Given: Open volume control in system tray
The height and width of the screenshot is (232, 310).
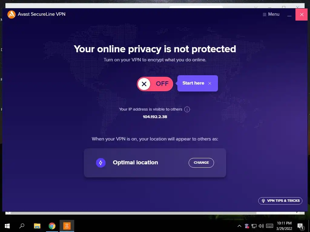Looking at the screenshot, I should [x=261, y=226].
